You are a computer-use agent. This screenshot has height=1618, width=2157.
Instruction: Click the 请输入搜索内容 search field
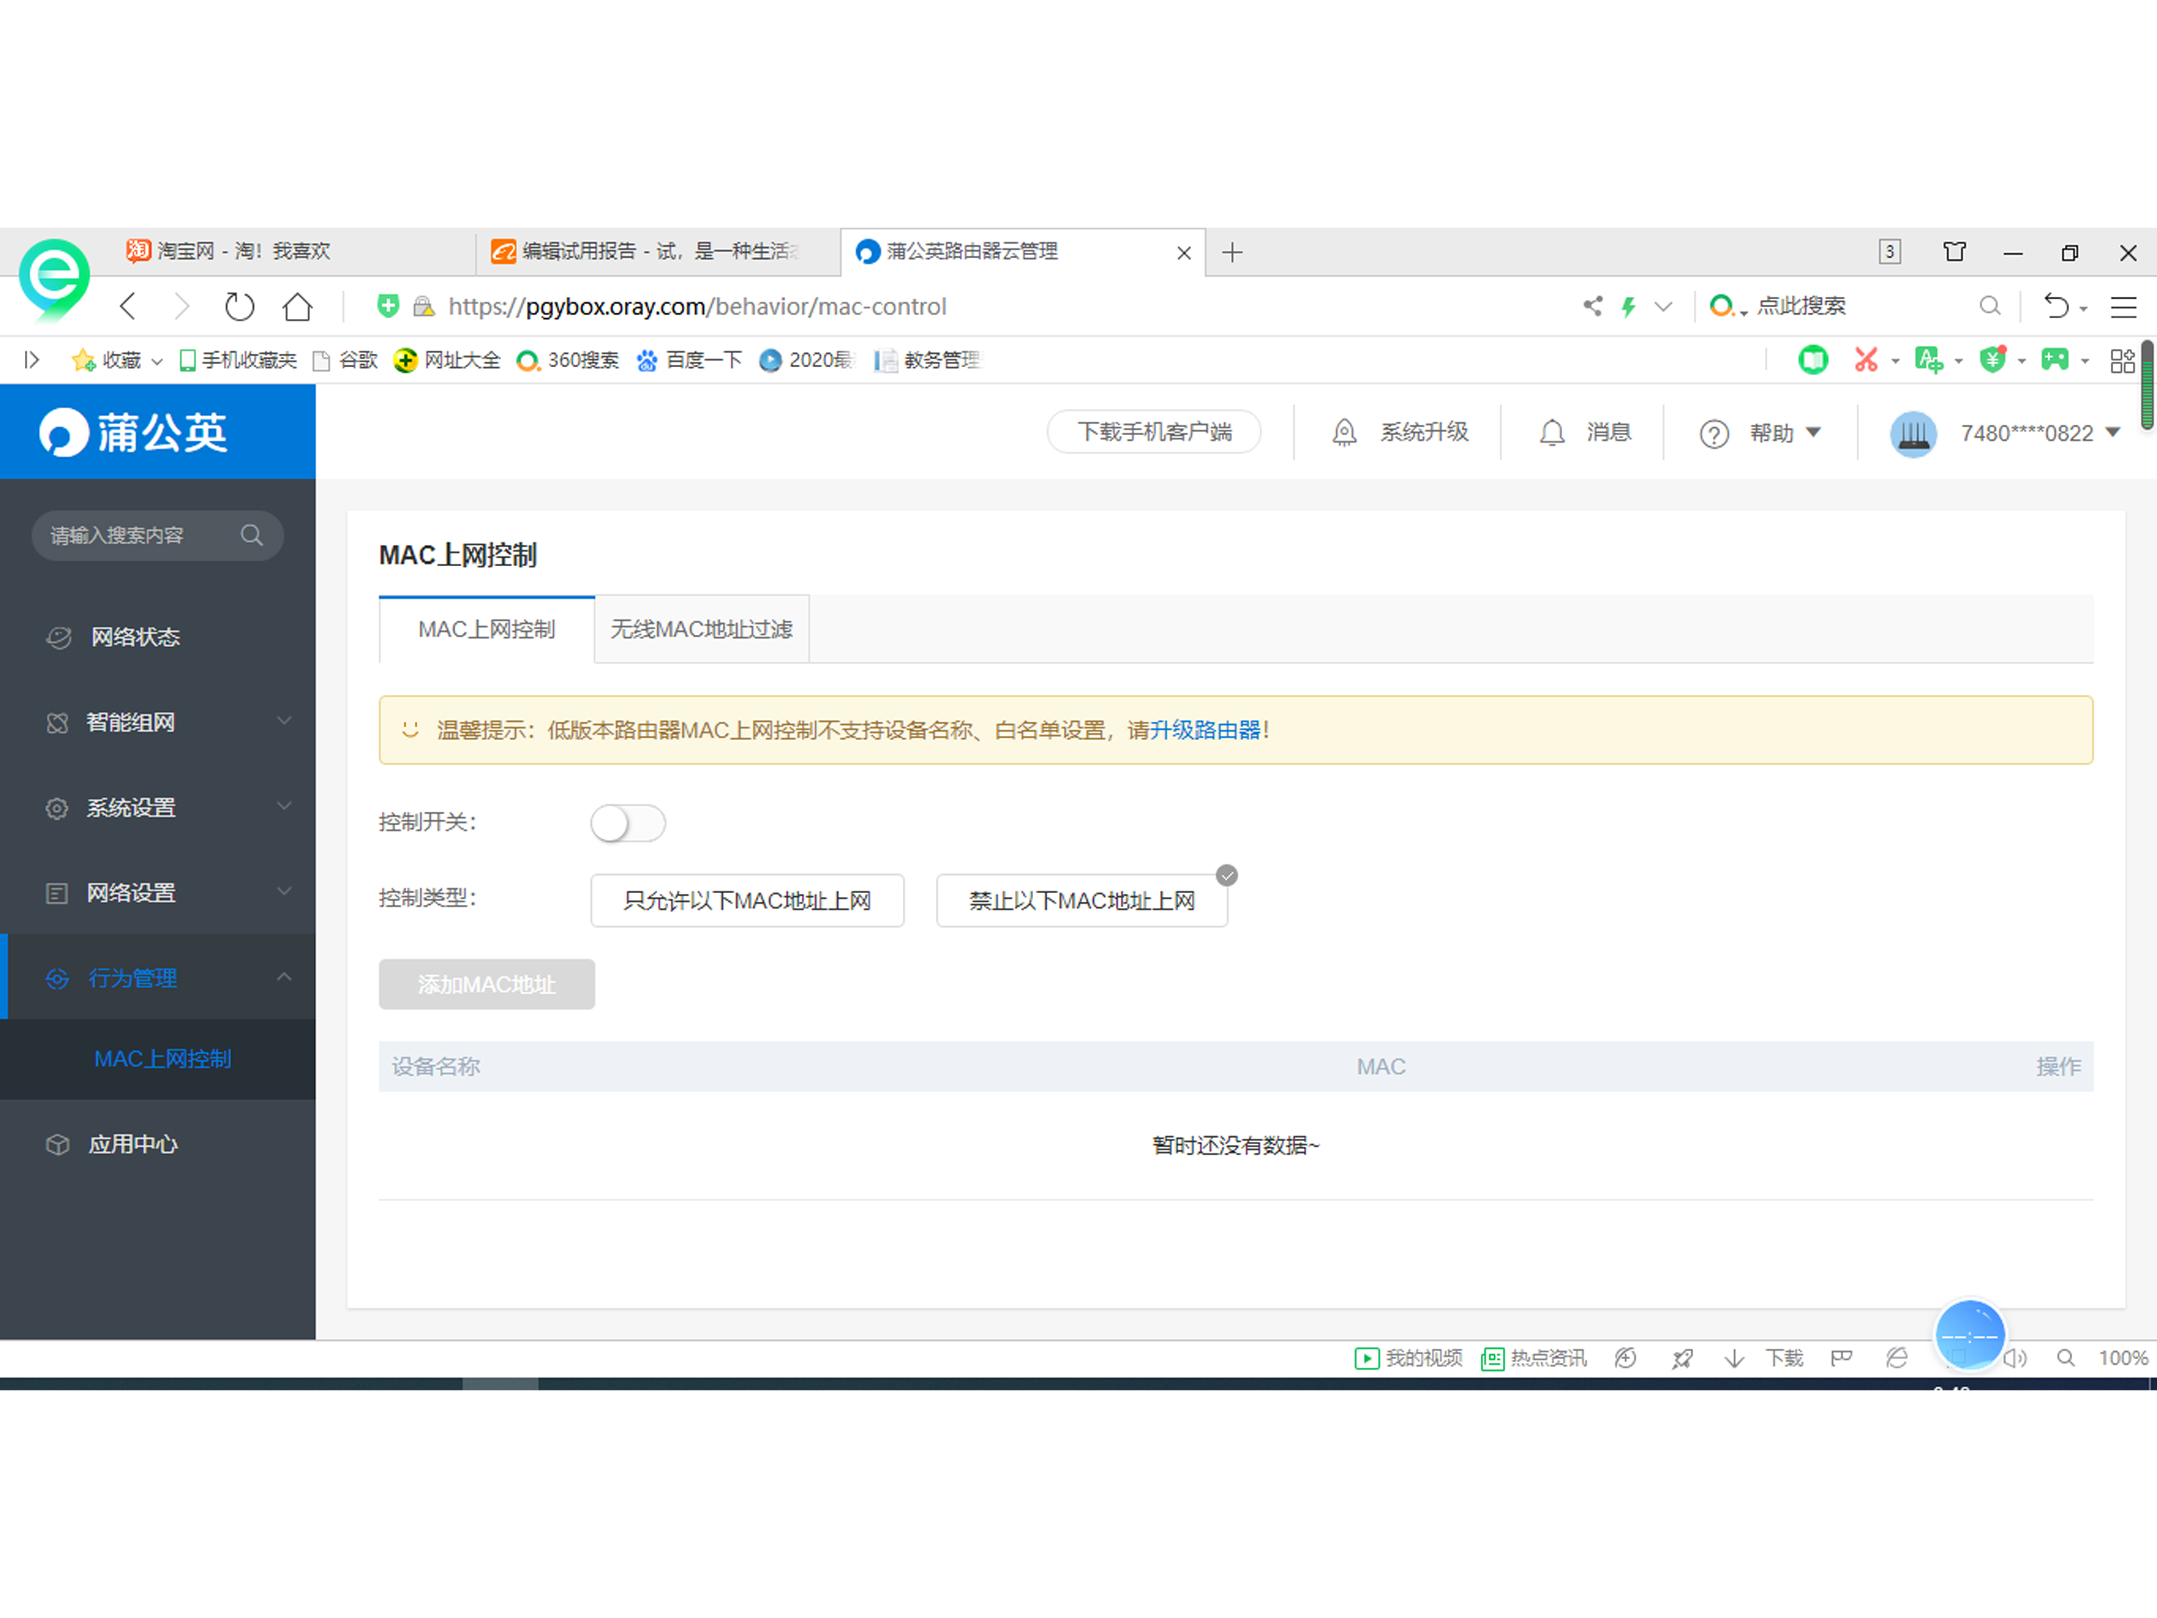pyautogui.click(x=157, y=534)
